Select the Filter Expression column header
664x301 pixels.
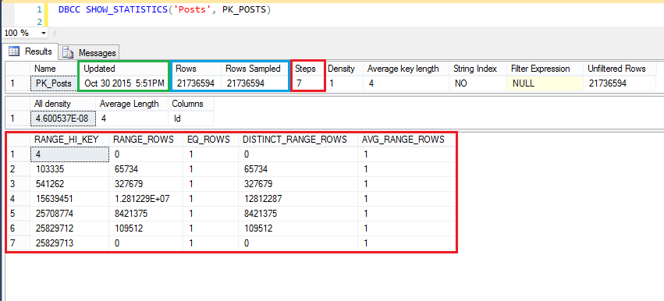545,69
